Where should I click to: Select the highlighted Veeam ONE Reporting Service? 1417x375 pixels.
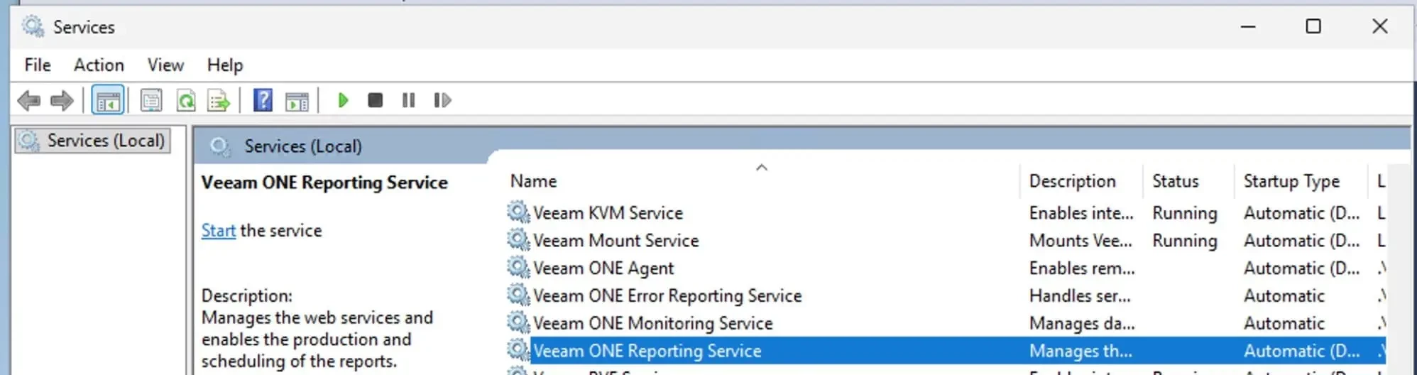[x=946, y=351]
